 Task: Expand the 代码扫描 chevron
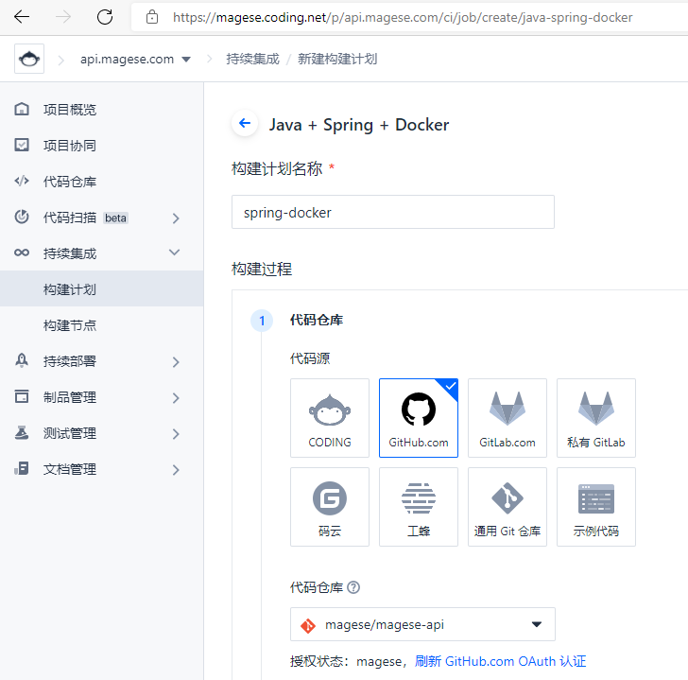pyautogui.click(x=176, y=218)
